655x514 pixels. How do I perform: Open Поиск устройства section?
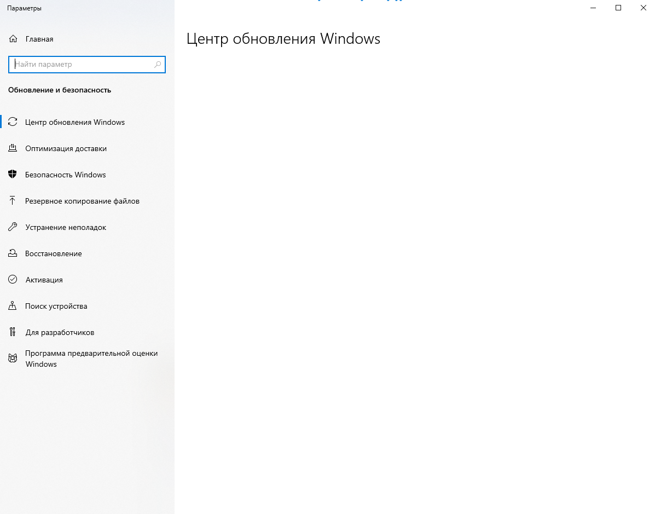88,306
